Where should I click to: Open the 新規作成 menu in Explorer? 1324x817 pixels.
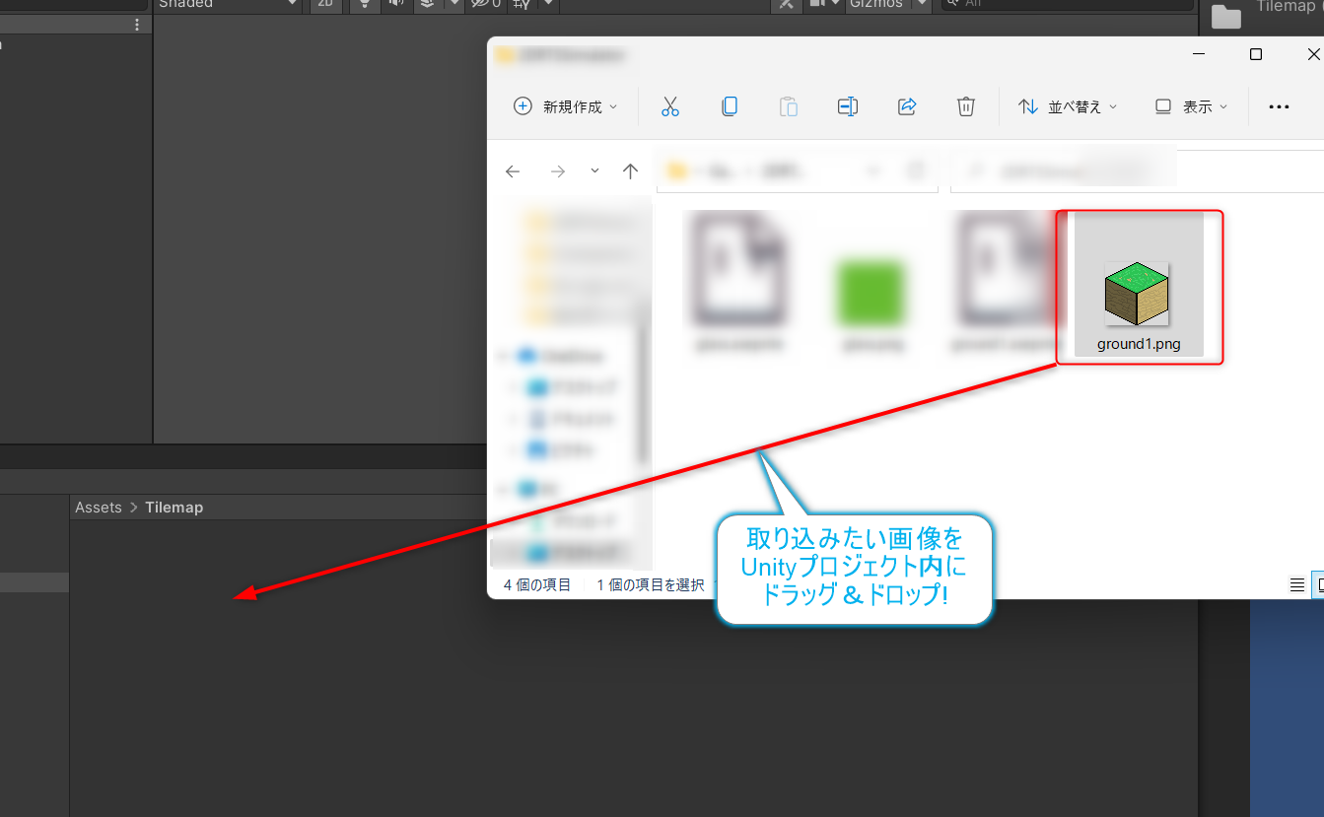coord(564,106)
